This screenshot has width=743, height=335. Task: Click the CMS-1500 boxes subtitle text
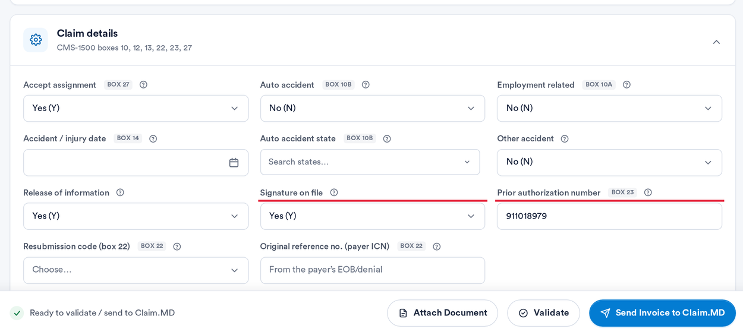[x=124, y=48]
